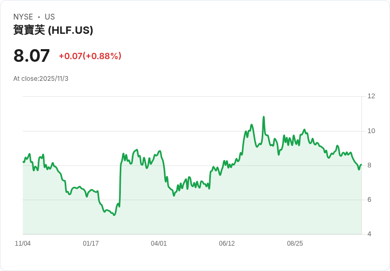The height and width of the screenshot is (271, 390).
Task: Click the 10 price axis label
Action: tap(371, 131)
